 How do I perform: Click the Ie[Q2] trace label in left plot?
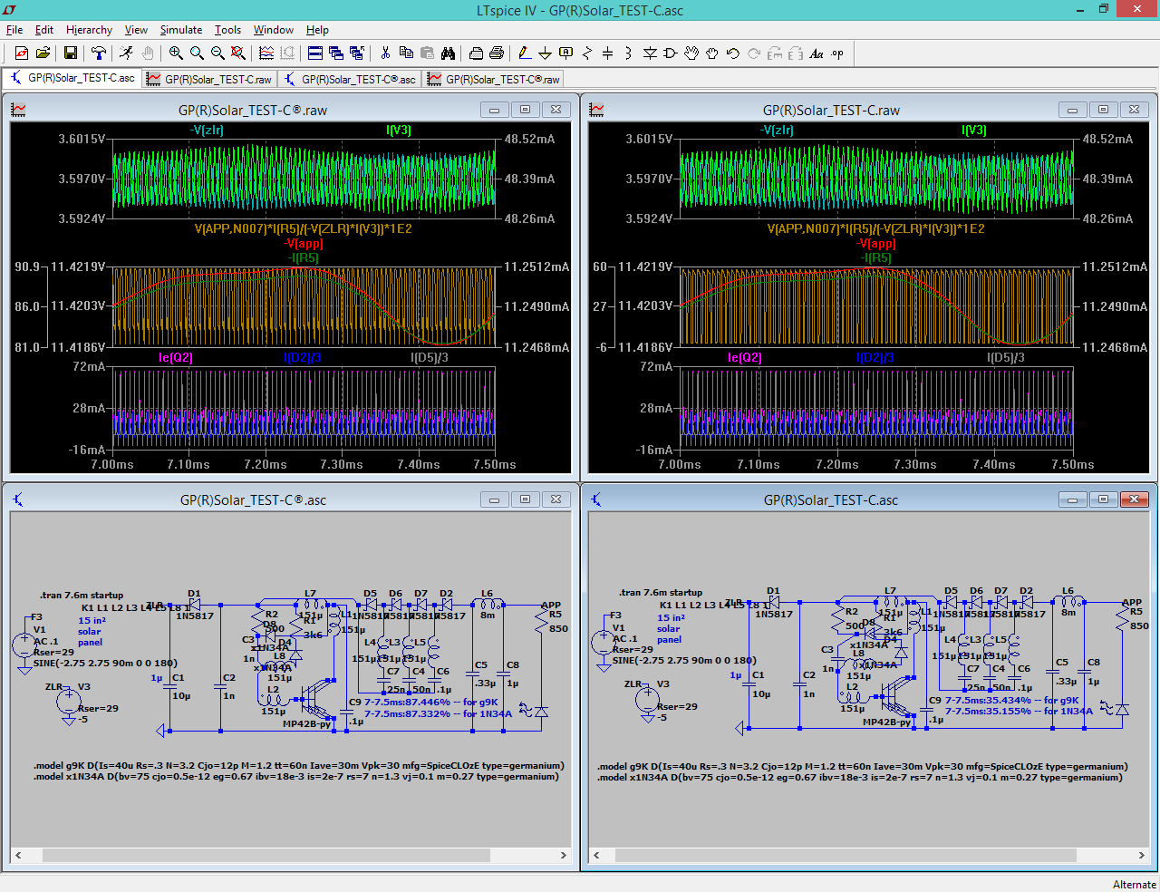[x=176, y=358]
